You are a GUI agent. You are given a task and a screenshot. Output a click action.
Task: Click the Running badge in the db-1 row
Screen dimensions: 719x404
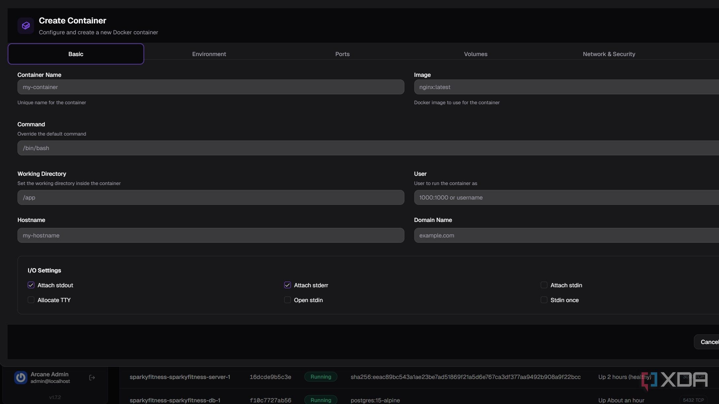(321, 400)
